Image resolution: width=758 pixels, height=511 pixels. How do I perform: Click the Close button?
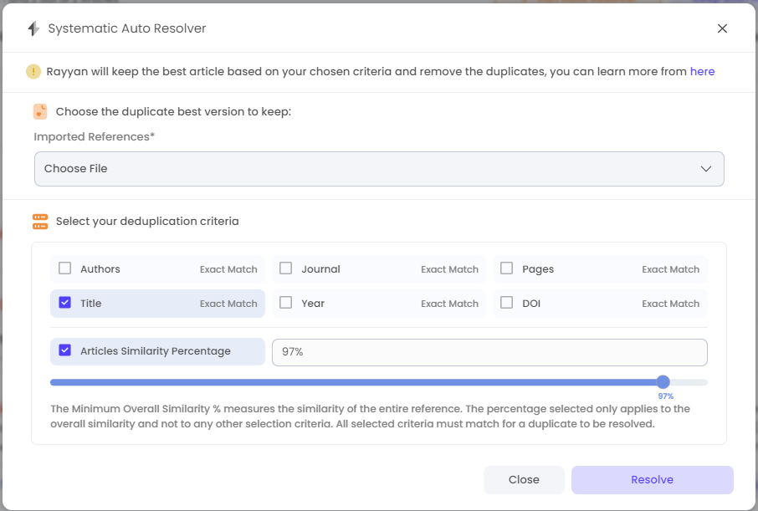524,479
